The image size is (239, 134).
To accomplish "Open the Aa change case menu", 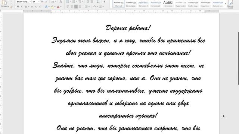I will pyautogui.click(x=53, y=1).
